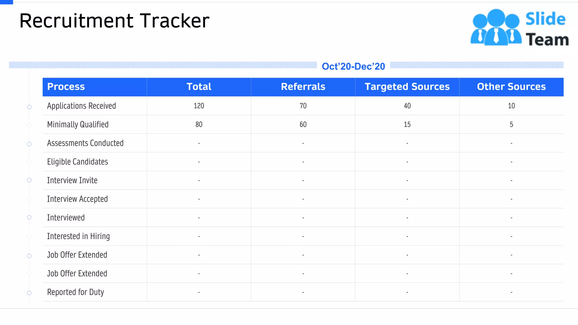This screenshot has height=325, width=578.
Task: Select the "Recruitment Tracker" slide title
Action: point(114,21)
